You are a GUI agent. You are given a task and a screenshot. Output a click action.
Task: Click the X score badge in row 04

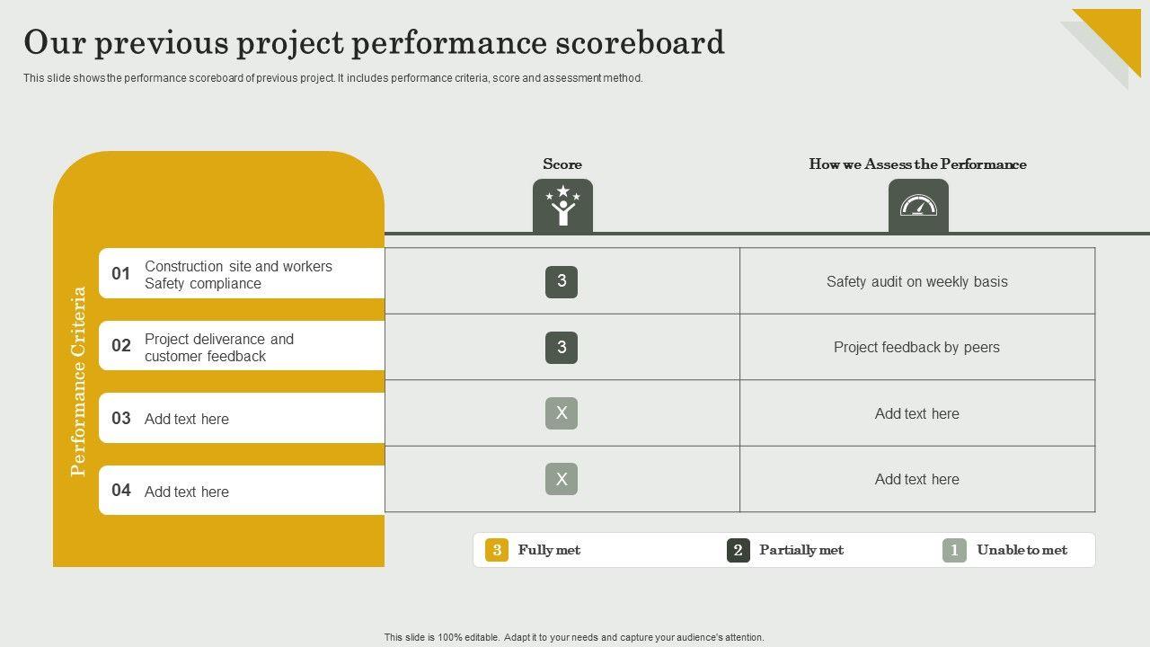pos(562,479)
